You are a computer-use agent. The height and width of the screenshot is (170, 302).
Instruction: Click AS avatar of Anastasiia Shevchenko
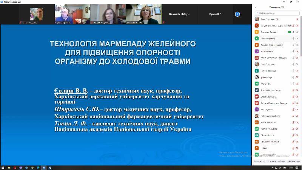point(257,90)
